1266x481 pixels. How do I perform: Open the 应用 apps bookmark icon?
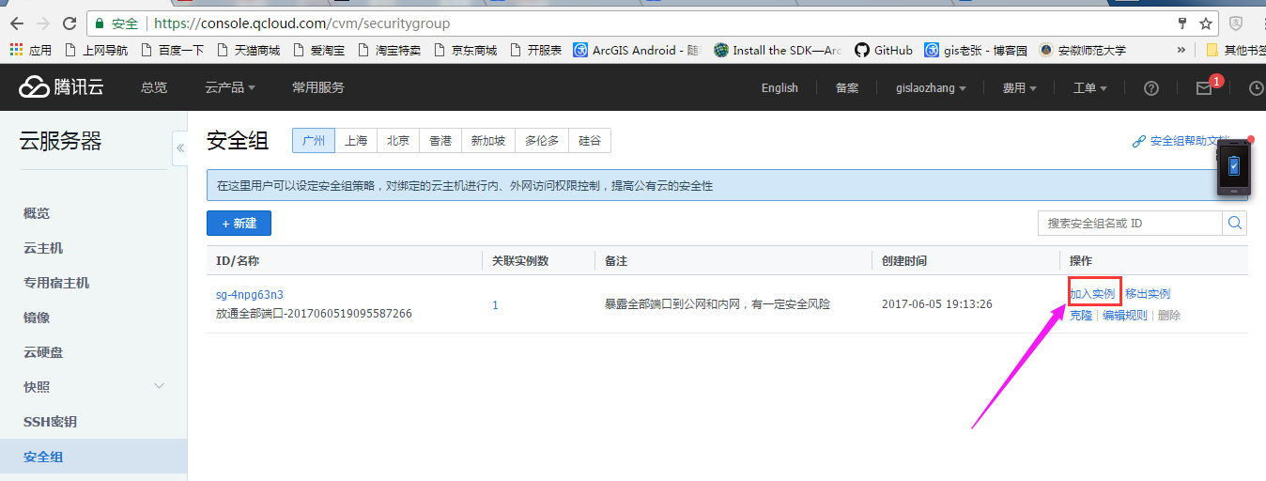click(31, 50)
